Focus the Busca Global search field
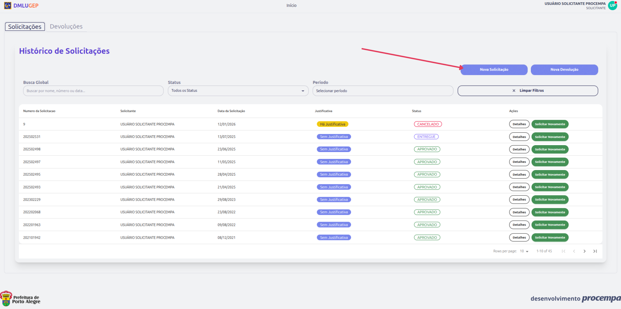Screen dimensions: 621x309 (x=93, y=91)
